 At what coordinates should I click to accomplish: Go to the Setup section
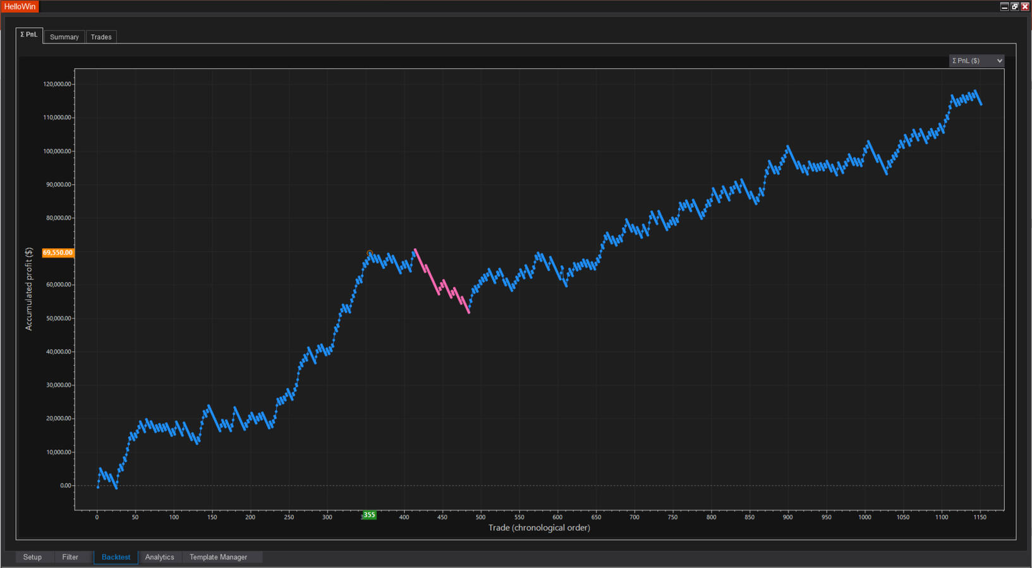(x=32, y=557)
